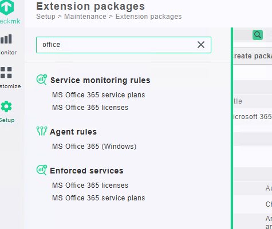Open MS Office 365 licenses under Service monitoring rules
The image size is (272, 229).
(x=90, y=108)
